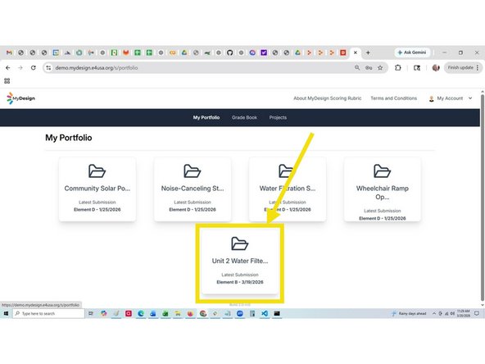This screenshot has height=364, width=485.
Task: Switch to the GitHub browser tab
Action: pyautogui.click(x=229, y=52)
